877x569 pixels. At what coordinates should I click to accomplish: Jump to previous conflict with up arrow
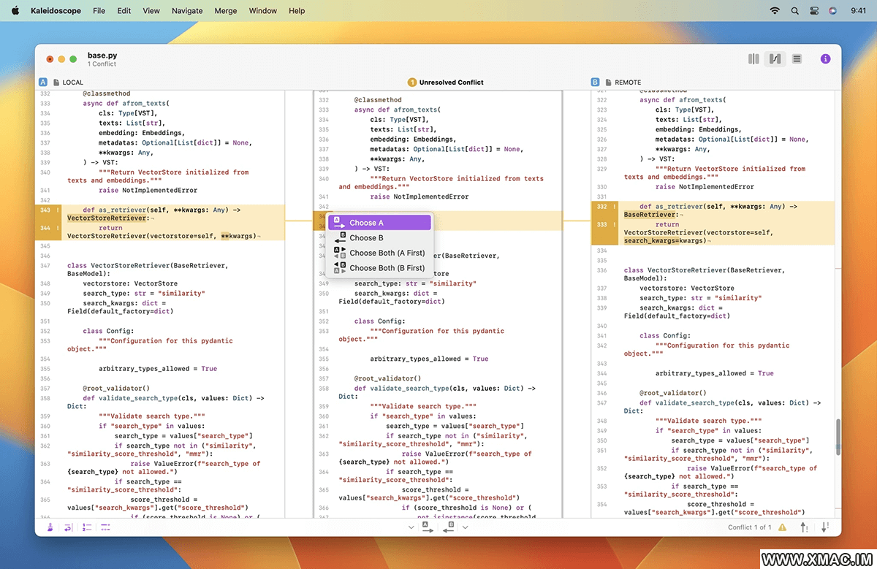point(805,527)
